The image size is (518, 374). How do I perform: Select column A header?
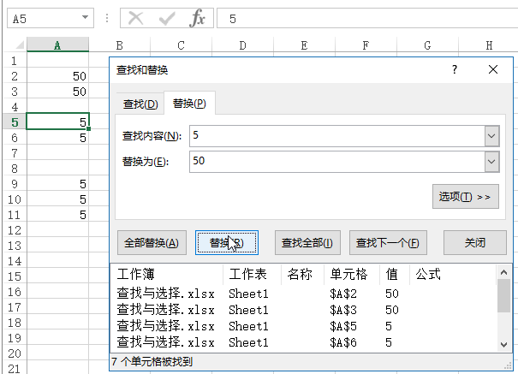point(57,45)
